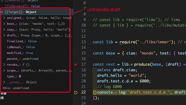The height and width of the screenshot is (105, 186).
Task: Click line number 15 in gutter
Action: tap(84, 53)
